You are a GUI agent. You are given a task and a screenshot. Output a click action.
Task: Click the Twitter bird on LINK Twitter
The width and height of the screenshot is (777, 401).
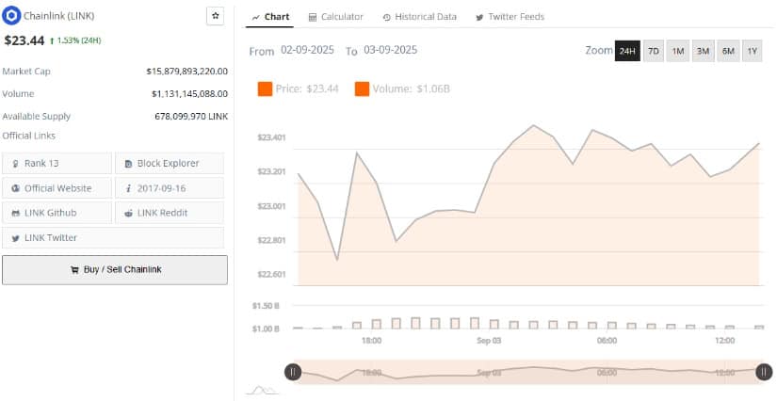tap(15, 238)
